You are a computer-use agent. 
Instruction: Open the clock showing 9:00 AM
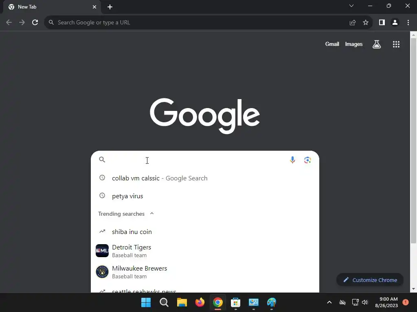coord(386,302)
